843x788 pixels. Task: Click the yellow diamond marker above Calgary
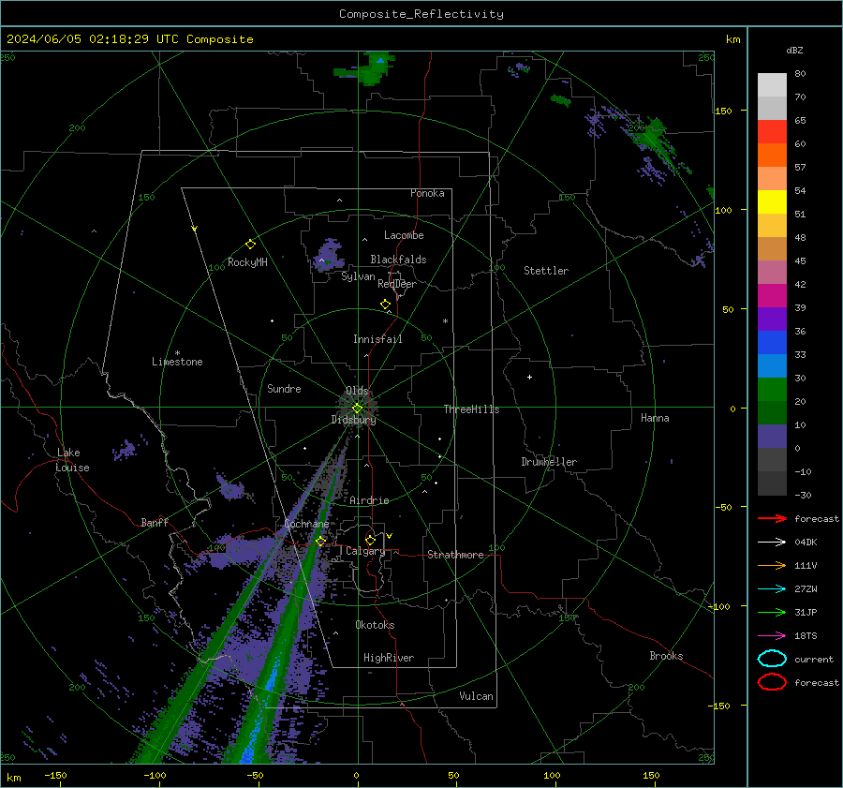pos(370,540)
